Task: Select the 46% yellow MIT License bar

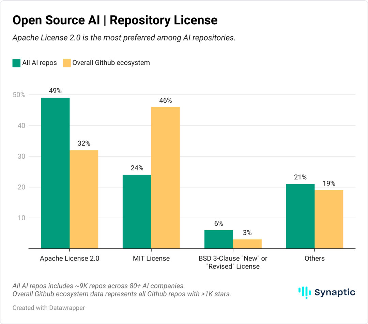Action: [x=166, y=178]
